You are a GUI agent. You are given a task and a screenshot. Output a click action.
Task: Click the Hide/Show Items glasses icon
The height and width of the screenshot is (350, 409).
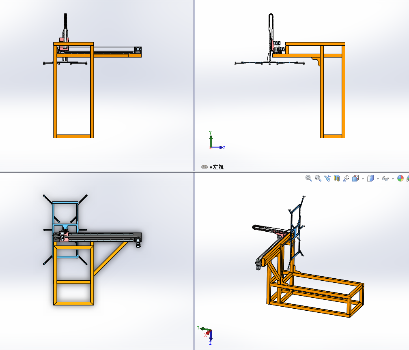click(385, 178)
